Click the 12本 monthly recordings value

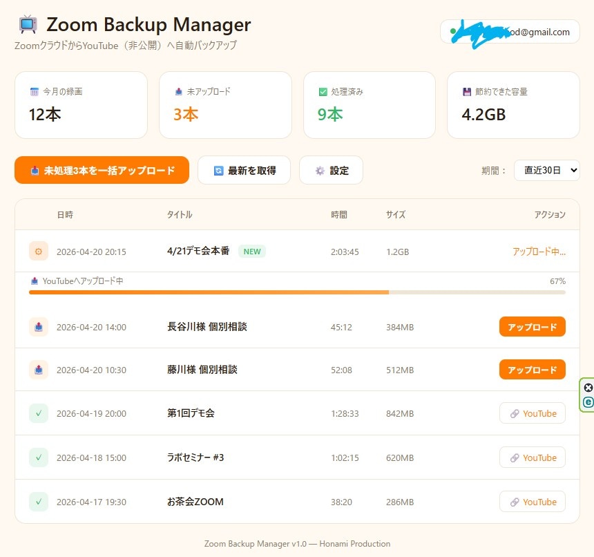45,115
